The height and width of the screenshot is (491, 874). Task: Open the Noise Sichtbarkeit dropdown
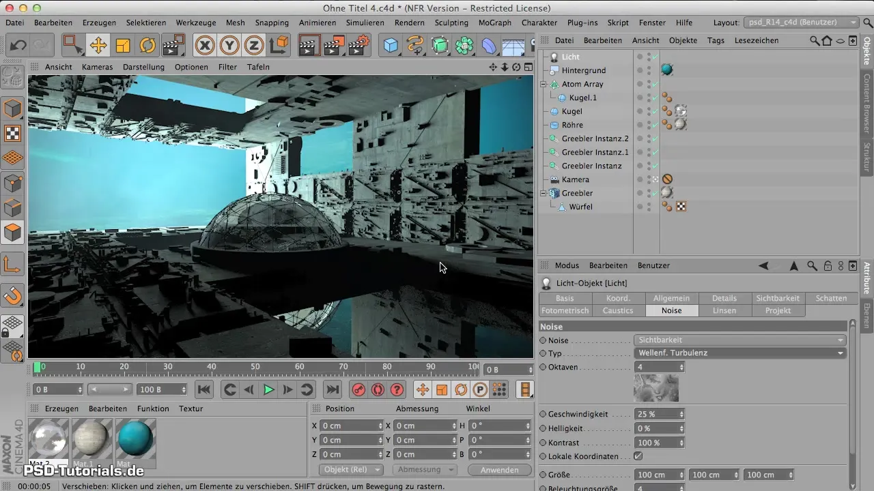pos(740,340)
